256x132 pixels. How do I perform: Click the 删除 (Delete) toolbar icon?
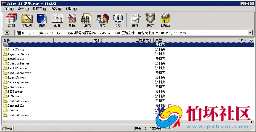[x=72, y=20]
